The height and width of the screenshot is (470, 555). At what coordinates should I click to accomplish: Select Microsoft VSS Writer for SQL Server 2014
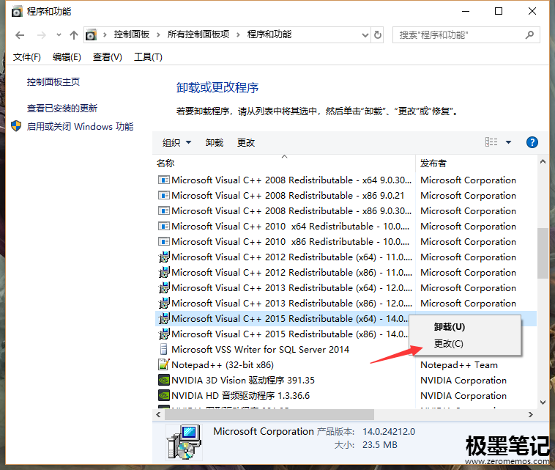pyautogui.click(x=260, y=350)
